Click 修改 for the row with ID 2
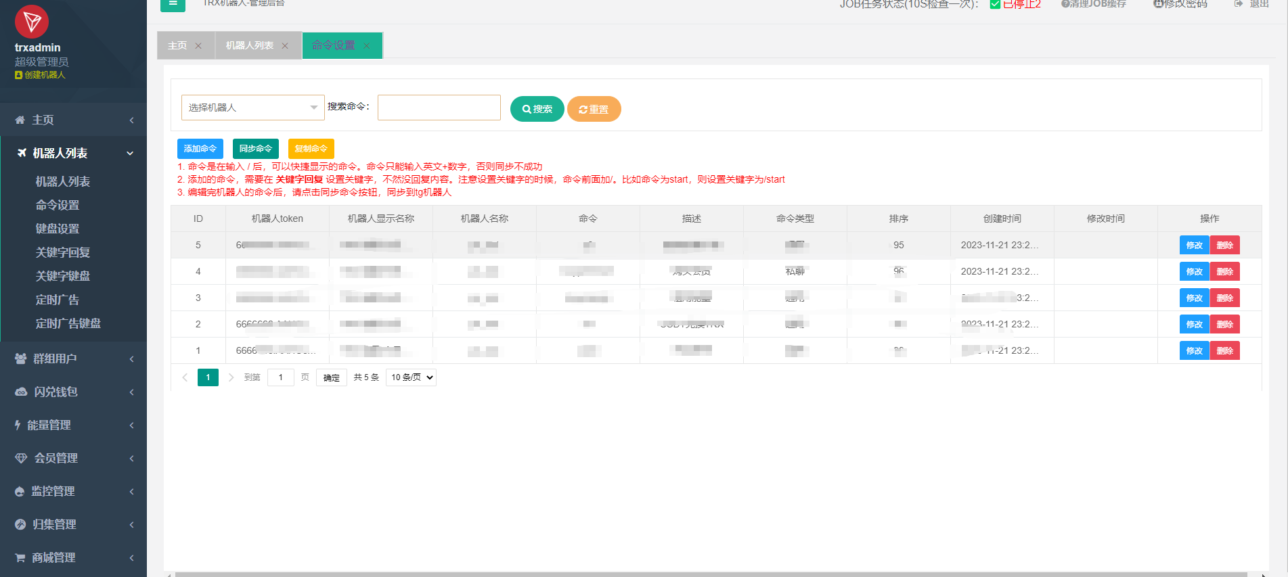This screenshot has width=1288, height=577. click(1195, 325)
